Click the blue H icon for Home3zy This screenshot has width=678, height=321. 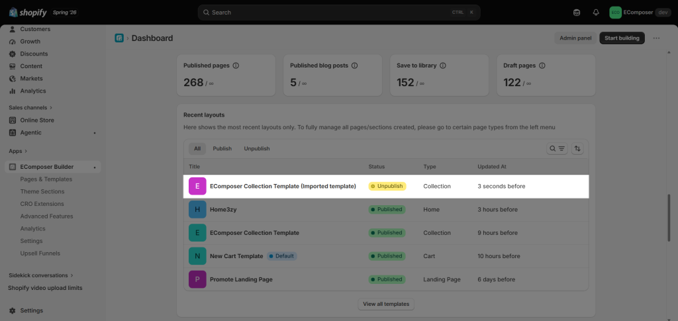pos(197,210)
